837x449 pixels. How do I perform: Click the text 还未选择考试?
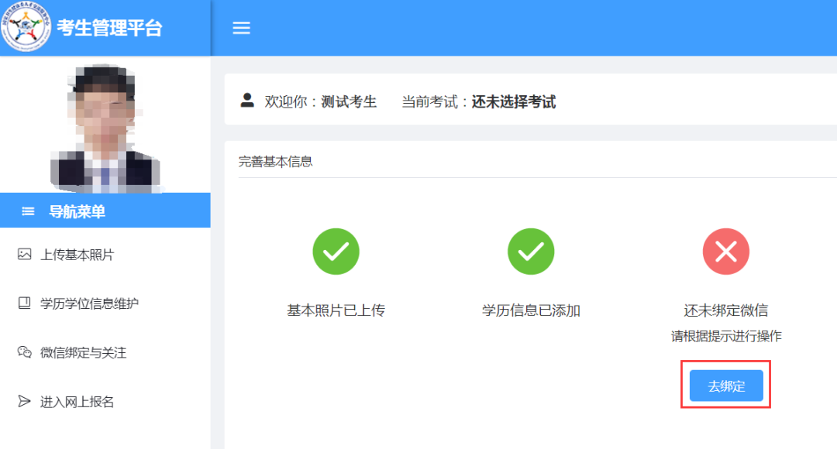(x=513, y=101)
